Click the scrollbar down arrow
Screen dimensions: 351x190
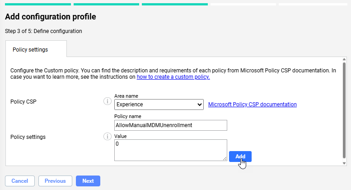coord(344,163)
